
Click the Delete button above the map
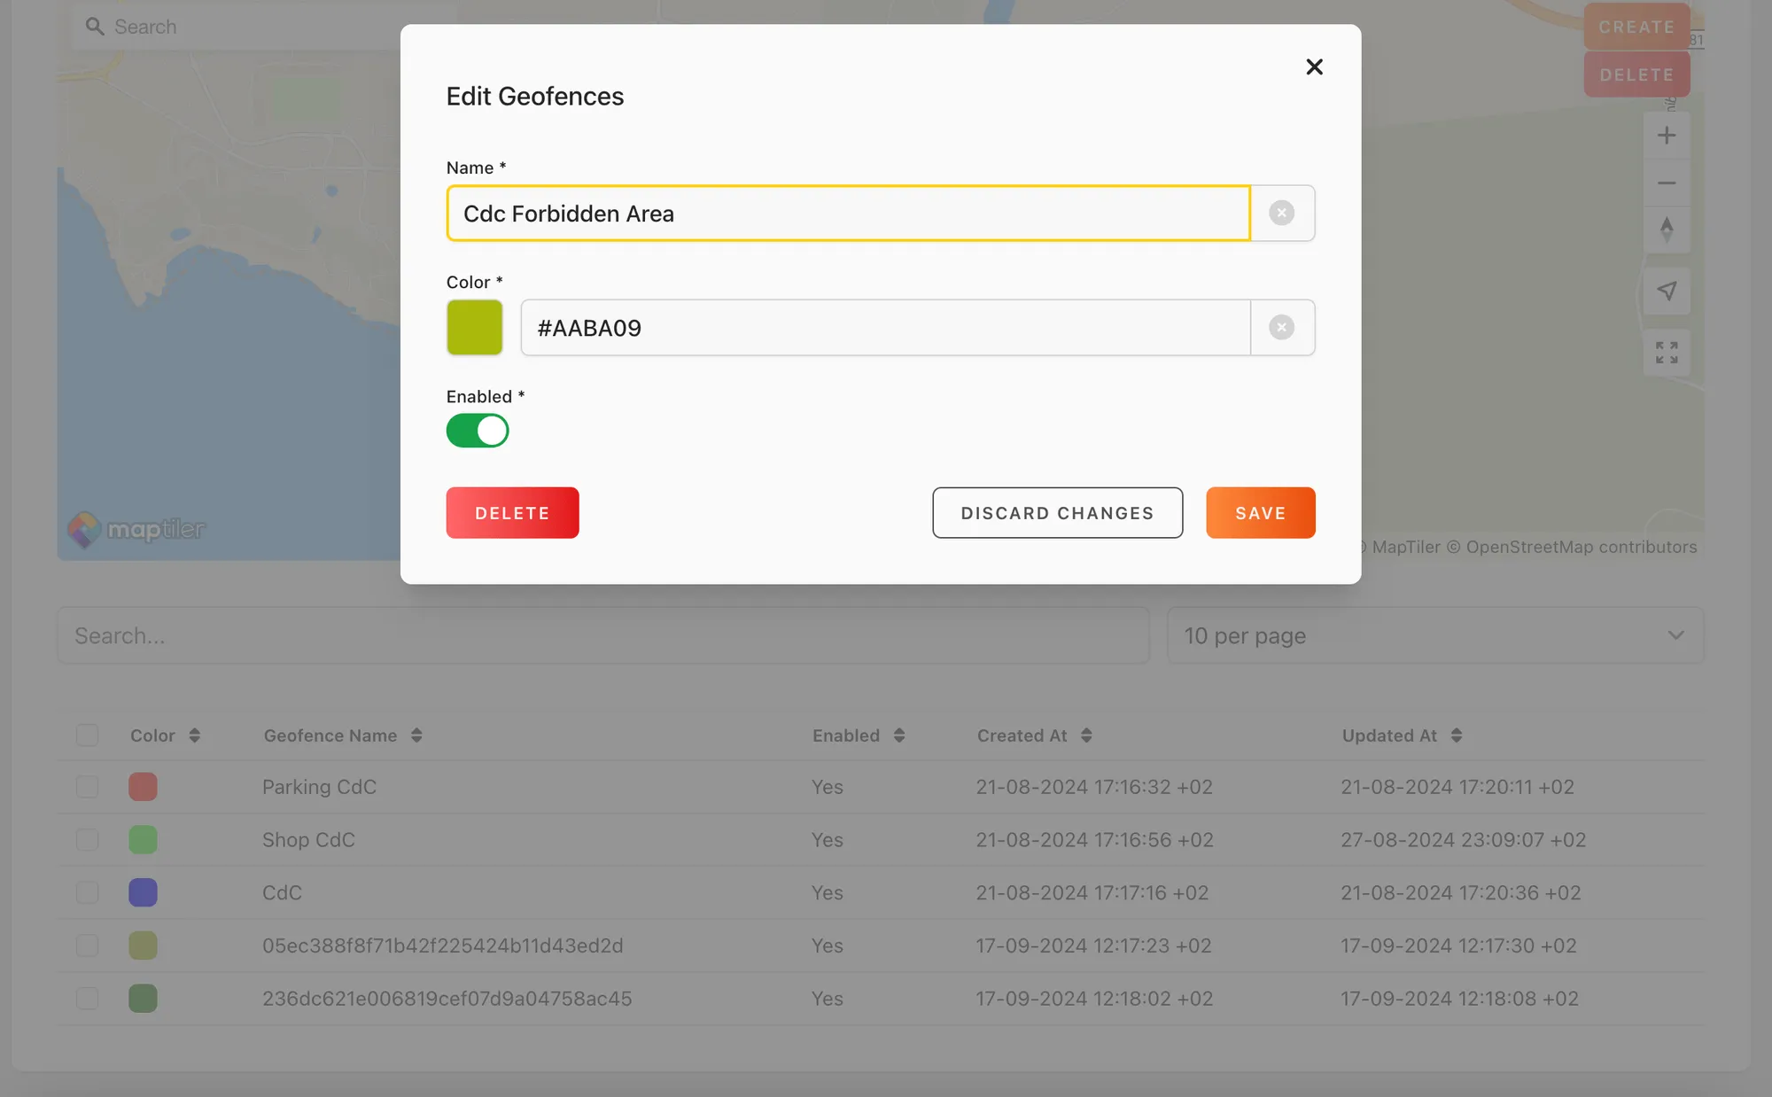tap(1636, 74)
